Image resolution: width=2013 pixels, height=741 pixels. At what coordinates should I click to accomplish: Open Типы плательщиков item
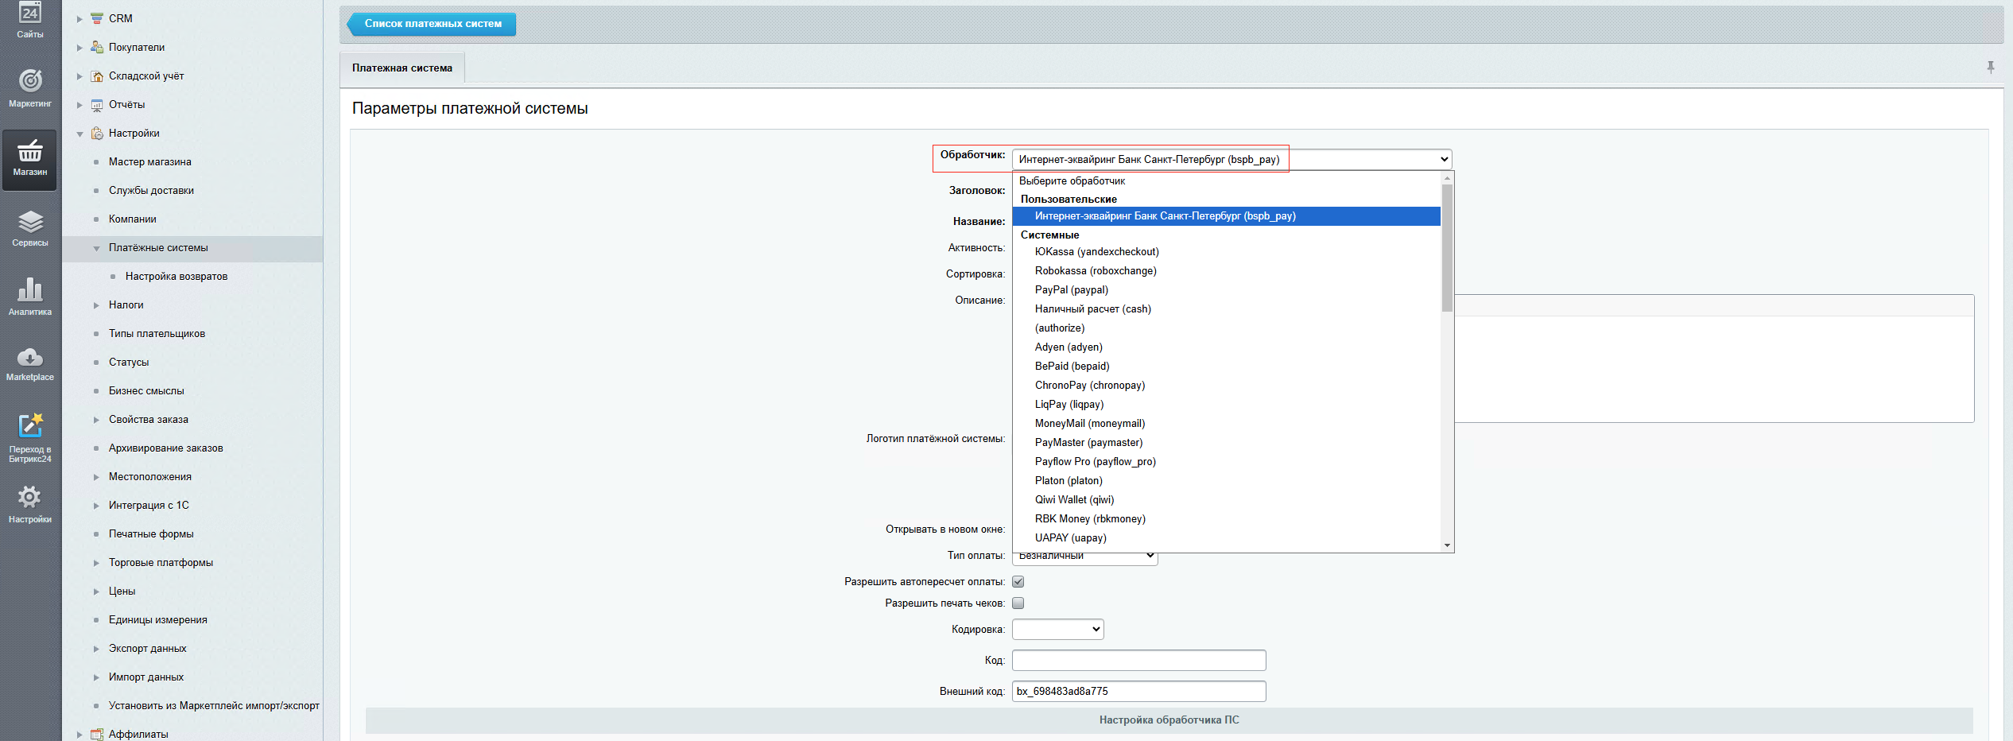(157, 333)
